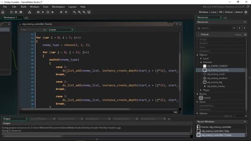251x141 pixels.
Task: Create an executable with the export icon
Action: 30,12
